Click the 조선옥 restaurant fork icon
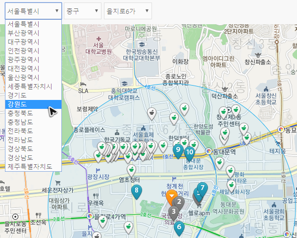The image size is (297, 238). pyautogui.click(x=39, y=215)
